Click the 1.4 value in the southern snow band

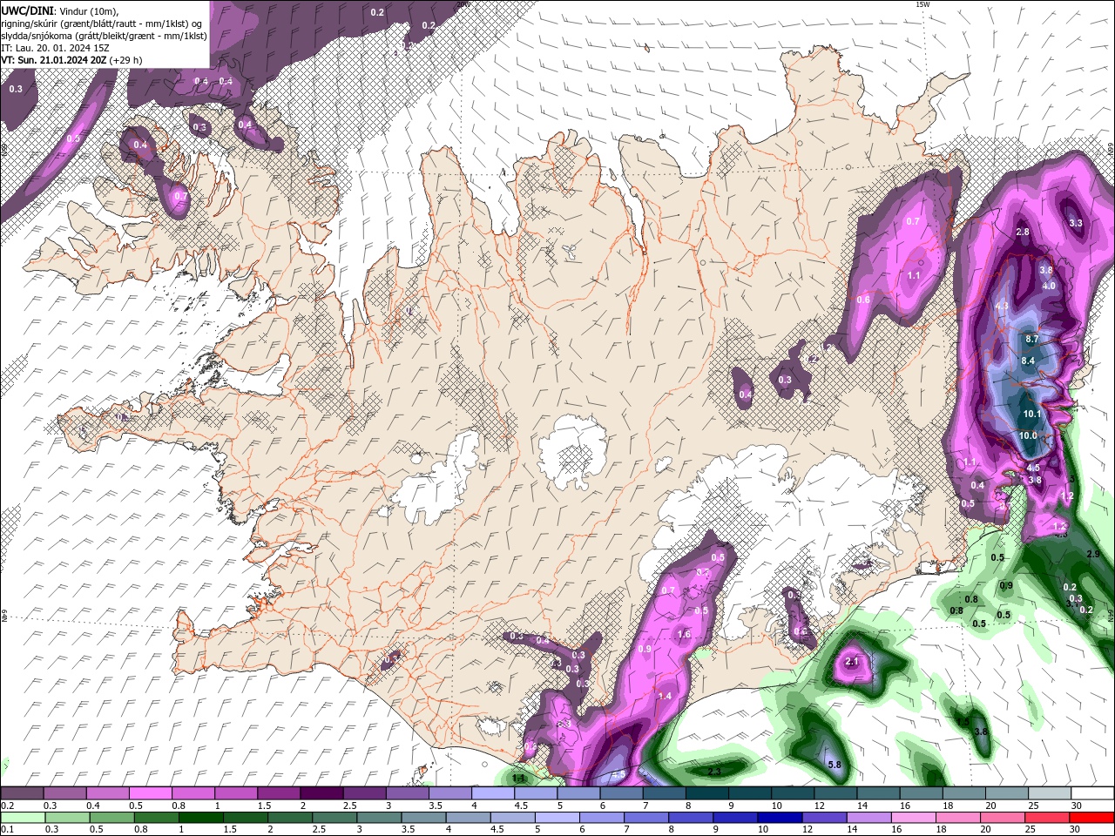coord(666,696)
